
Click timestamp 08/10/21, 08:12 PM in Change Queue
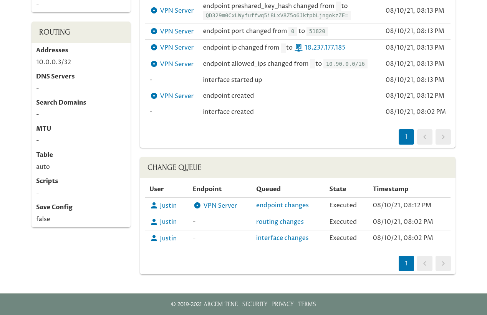click(x=402, y=205)
